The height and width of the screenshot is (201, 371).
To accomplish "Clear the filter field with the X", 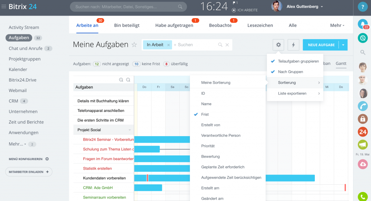I will pos(227,45).
